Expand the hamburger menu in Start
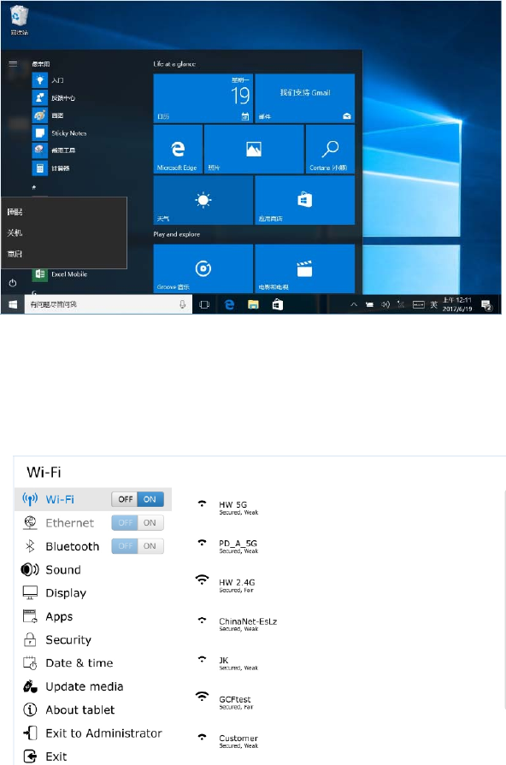The height and width of the screenshot is (765, 506). coord(13,64)
